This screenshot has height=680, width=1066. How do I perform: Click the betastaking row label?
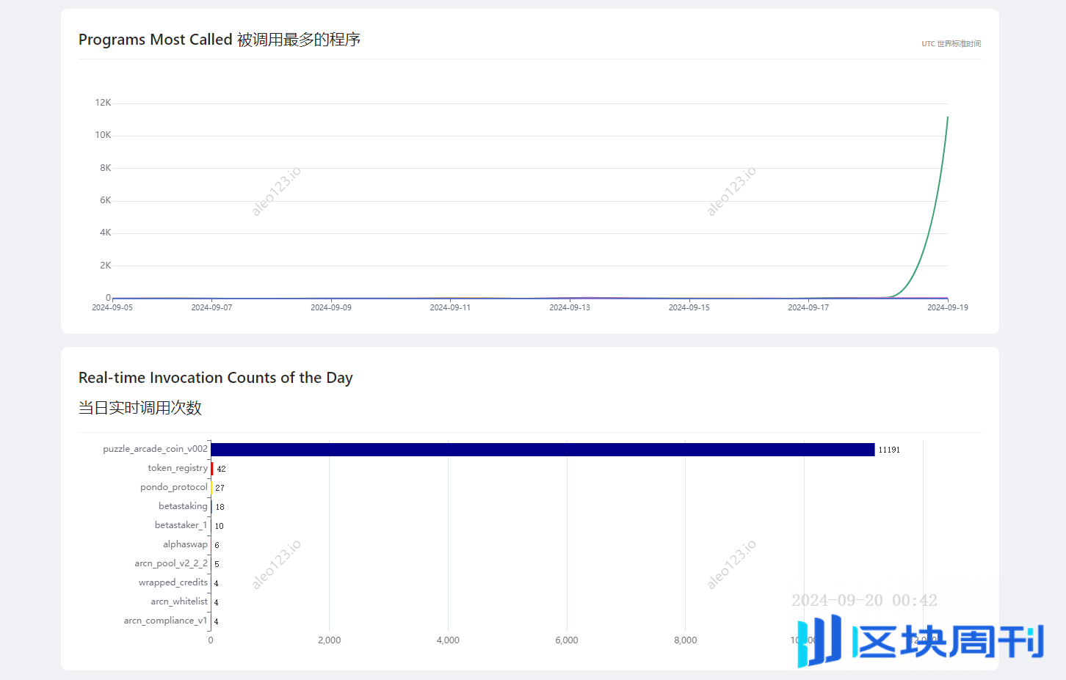[x=183, y=506]
